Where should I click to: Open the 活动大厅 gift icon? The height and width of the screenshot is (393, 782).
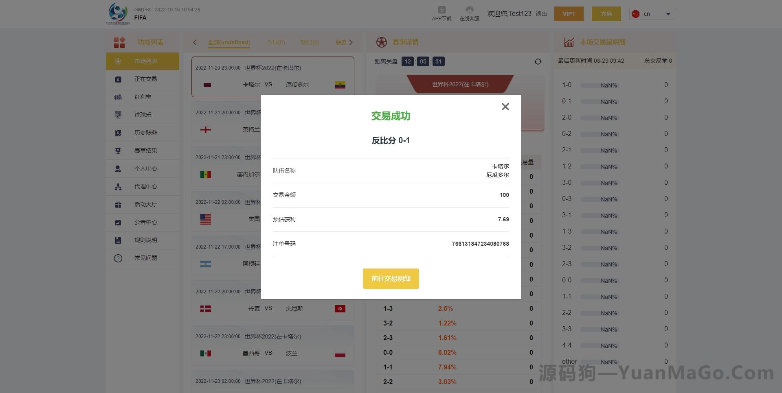coord(118,204)
